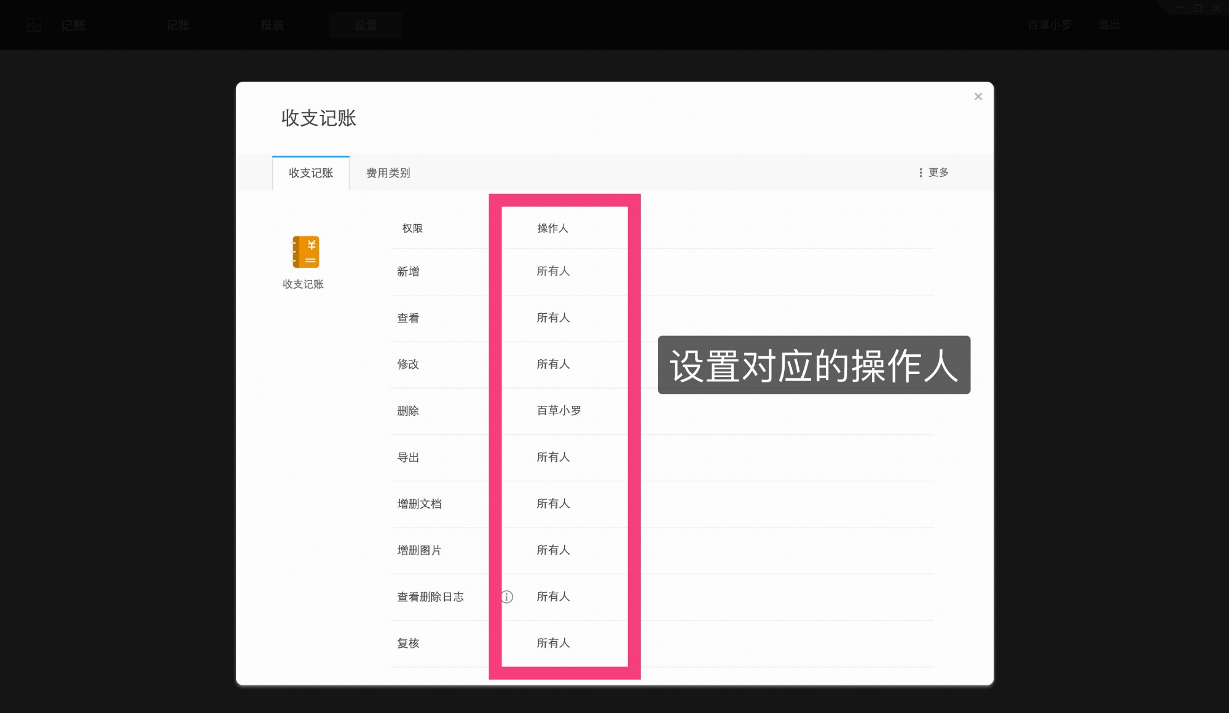The image size is (1229, 713).
Task: Select 所有人 in the 增删图片 row
Action: [553, 550]
